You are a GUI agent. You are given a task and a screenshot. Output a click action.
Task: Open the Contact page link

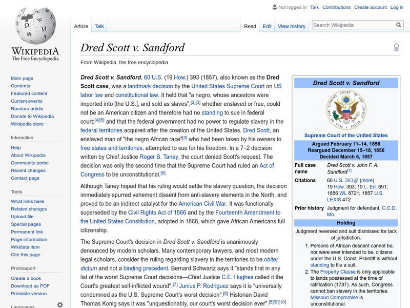[25, 178]
